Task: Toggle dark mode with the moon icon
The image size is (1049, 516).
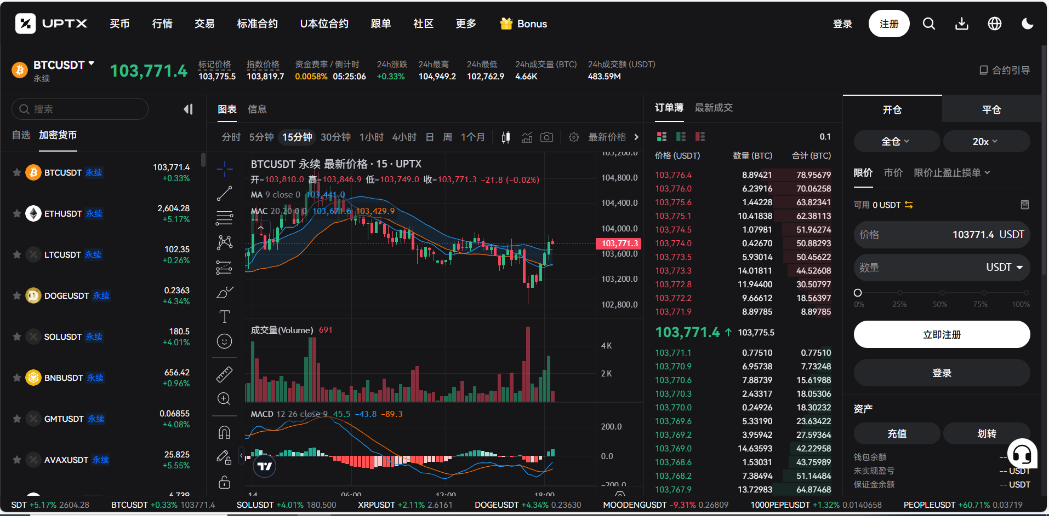Action: click(x=1028, y=24)
